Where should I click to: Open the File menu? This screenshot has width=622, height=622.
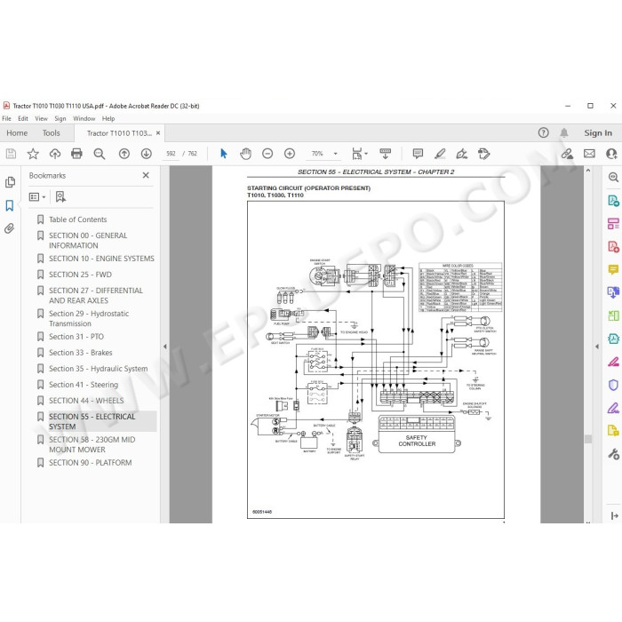pyautogui.click(x=7, y=118)
